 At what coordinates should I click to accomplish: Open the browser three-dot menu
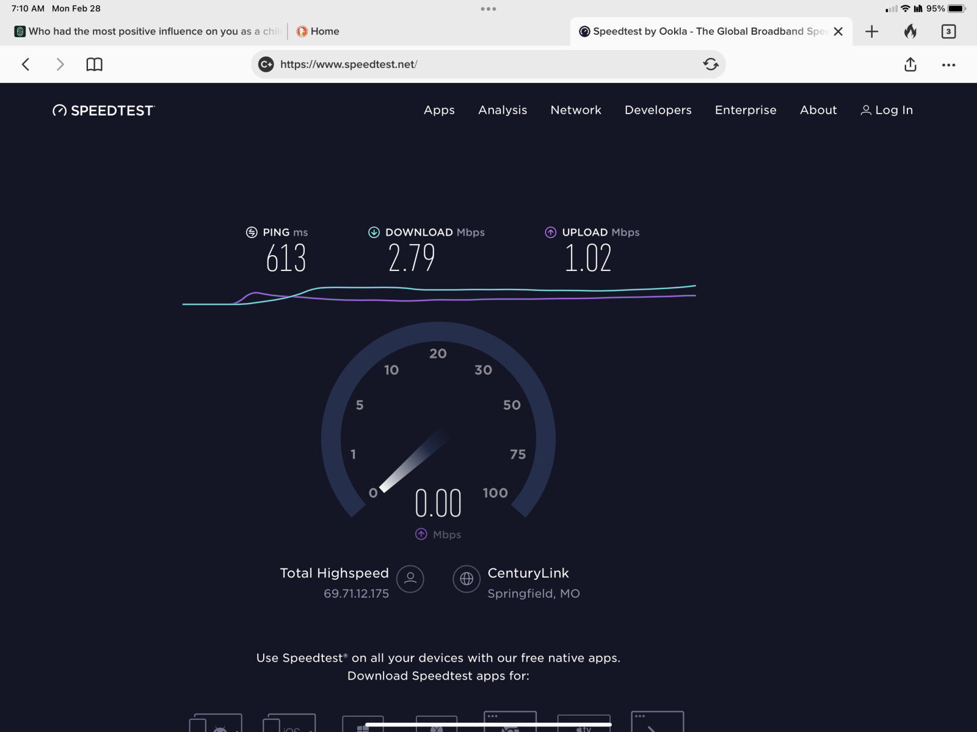(948, 65)
